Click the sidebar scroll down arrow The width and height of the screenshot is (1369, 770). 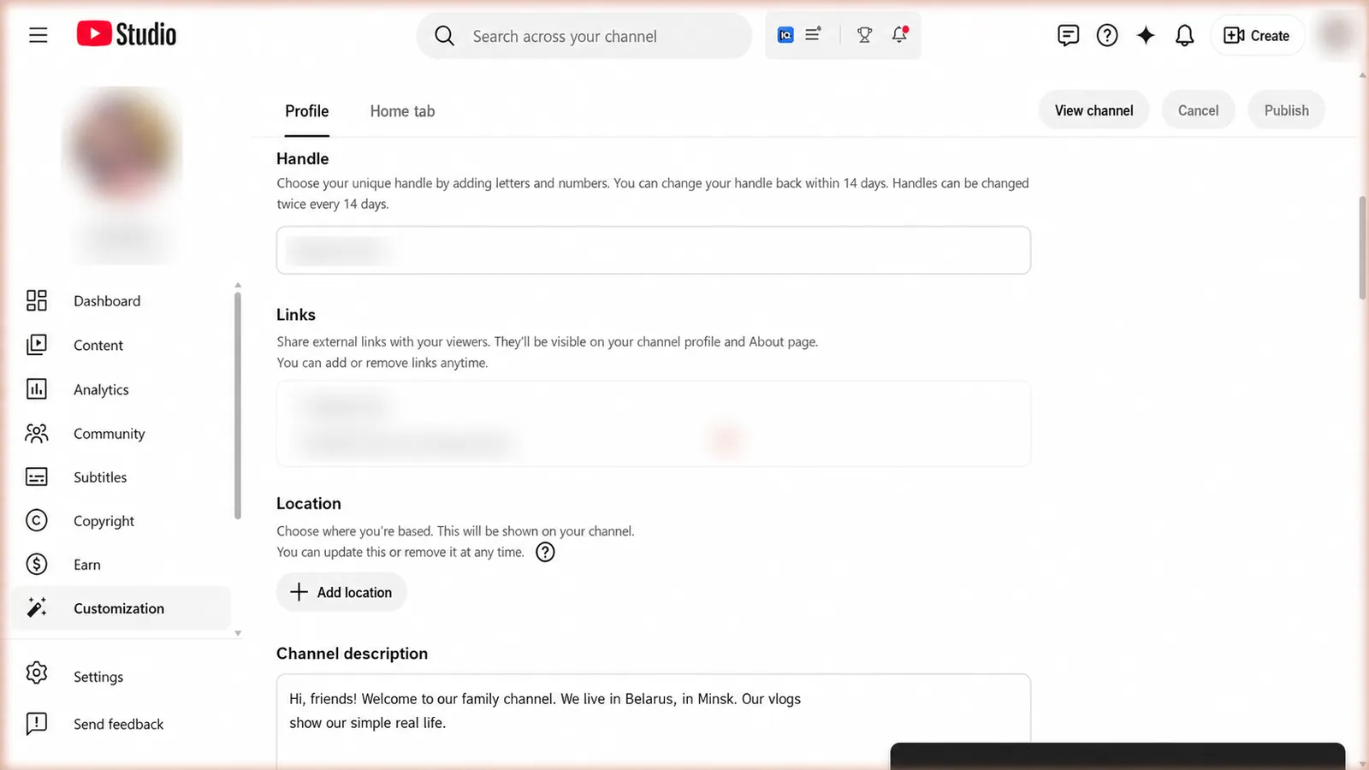238,634
